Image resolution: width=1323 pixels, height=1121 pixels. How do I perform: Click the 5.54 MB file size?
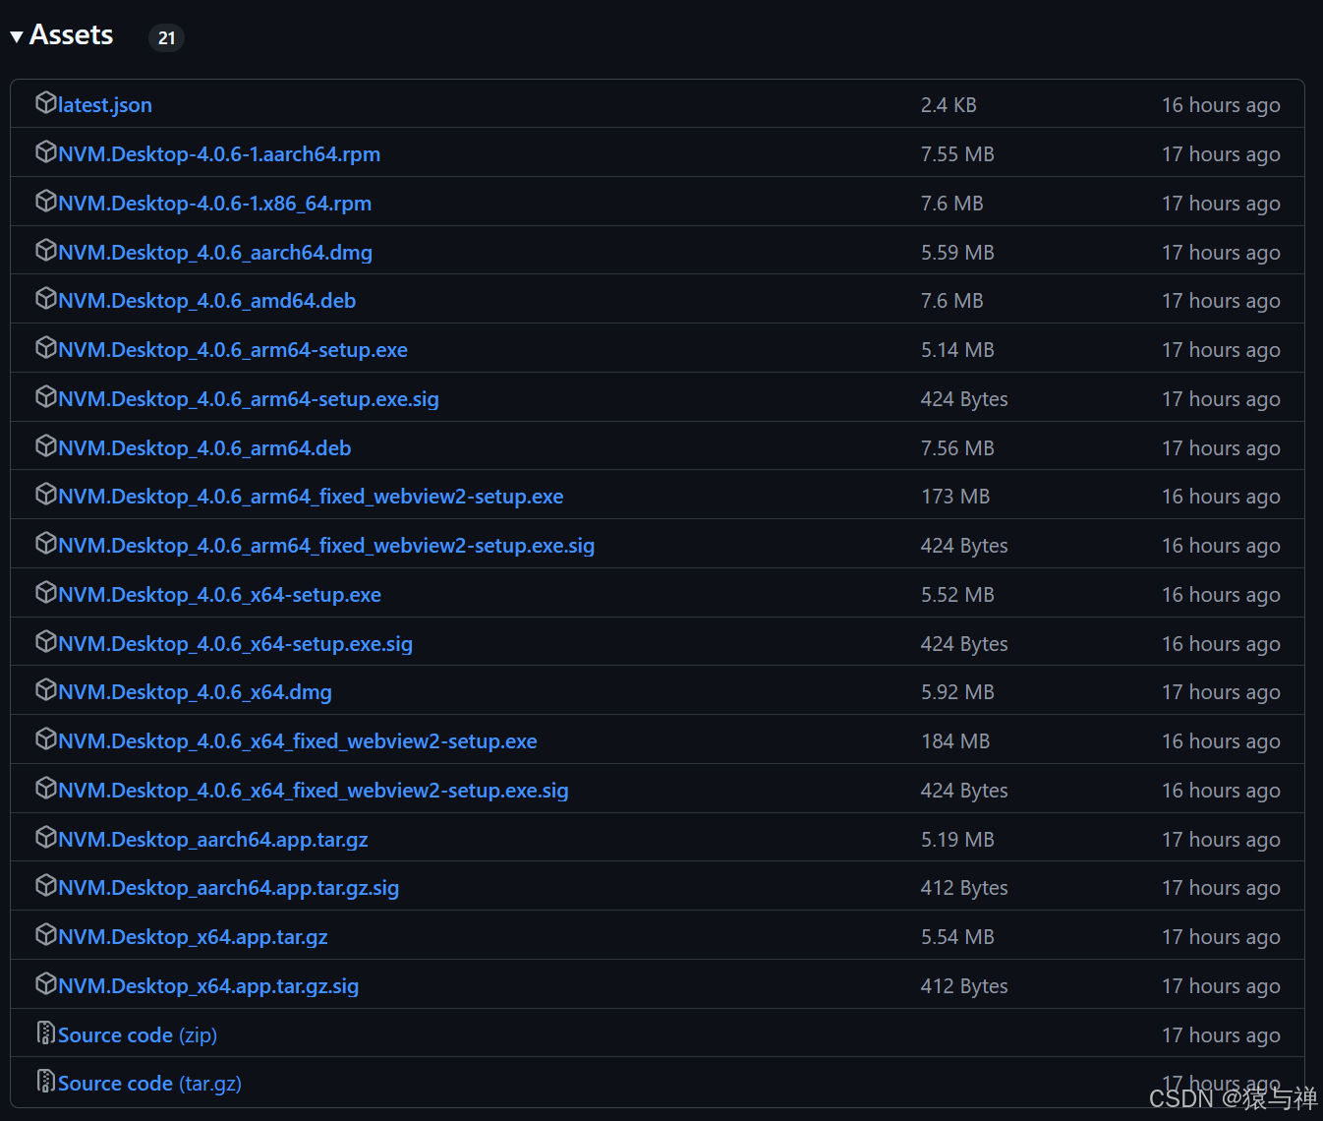click(957, 937)
